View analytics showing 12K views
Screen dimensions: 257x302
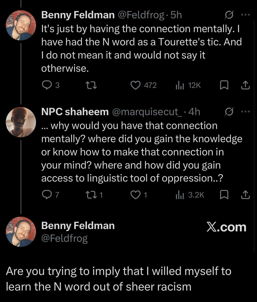180,85
